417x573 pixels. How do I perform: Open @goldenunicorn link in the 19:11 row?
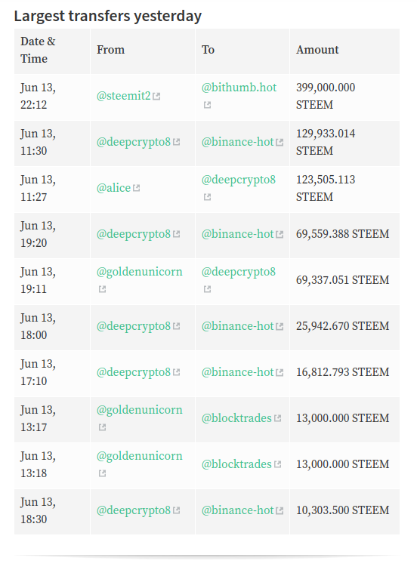pyautogui.click(x=139, y=272)
